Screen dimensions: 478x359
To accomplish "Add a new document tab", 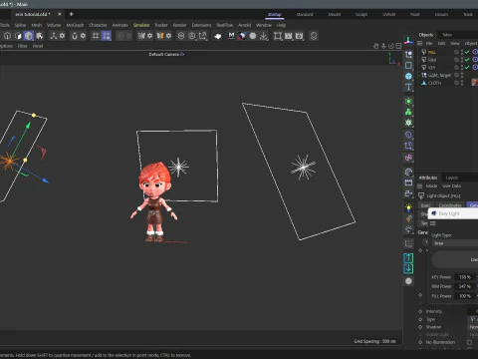I will 71,14.
